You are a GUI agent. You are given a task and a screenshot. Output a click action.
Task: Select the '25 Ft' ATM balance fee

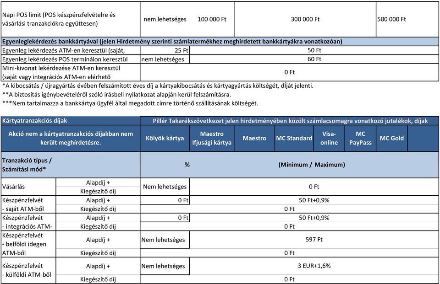[x=181, y=50]
